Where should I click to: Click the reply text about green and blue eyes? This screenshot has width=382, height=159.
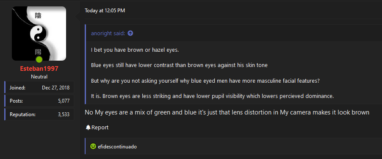pos(227,113)
